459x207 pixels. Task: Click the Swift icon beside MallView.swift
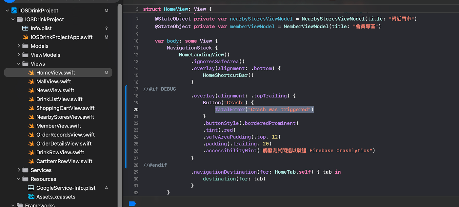click(31, 81)
